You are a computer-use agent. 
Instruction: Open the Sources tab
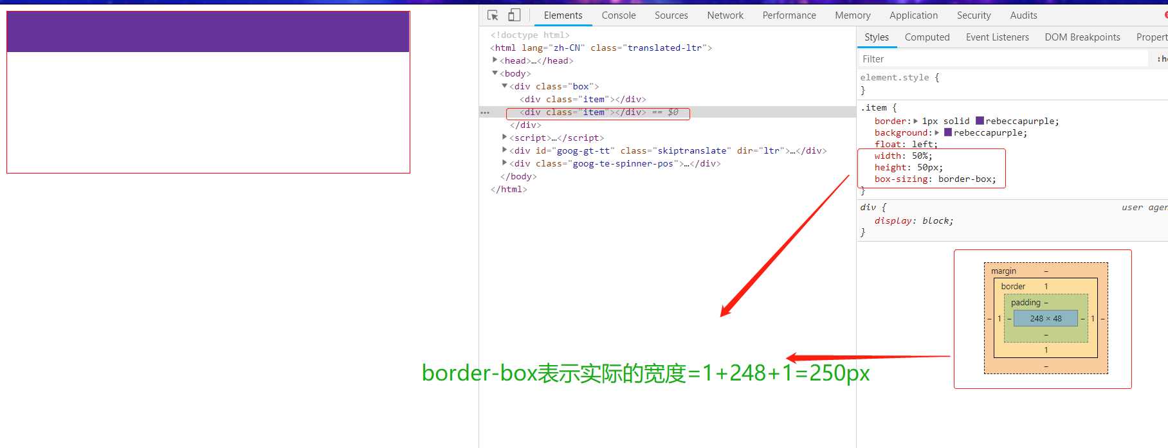point(671,15)
